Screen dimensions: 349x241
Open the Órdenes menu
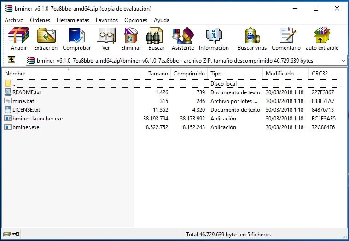40,20
